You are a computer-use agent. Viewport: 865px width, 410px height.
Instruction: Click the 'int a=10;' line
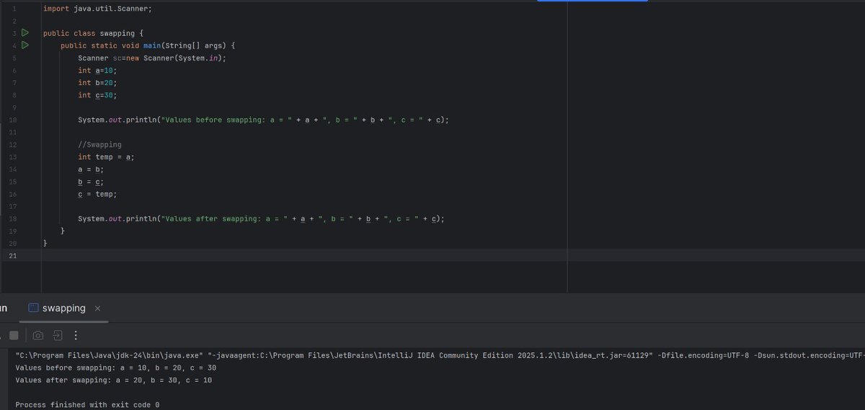(x=97, y=71)
